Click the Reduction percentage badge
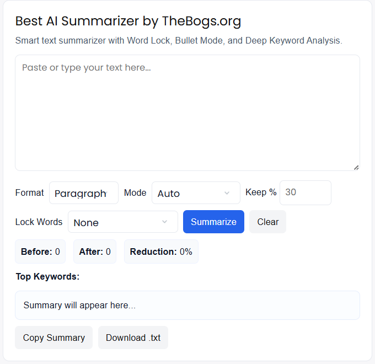This screenshot has width=375, height=364. pos(161,251)
